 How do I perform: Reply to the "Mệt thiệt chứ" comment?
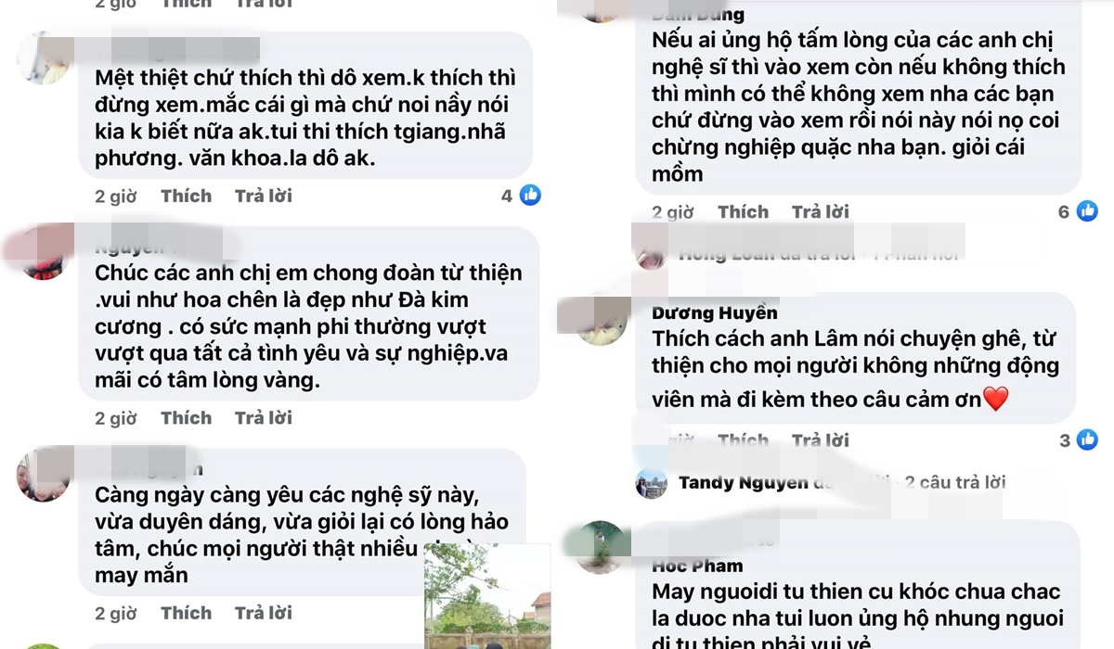263,196
